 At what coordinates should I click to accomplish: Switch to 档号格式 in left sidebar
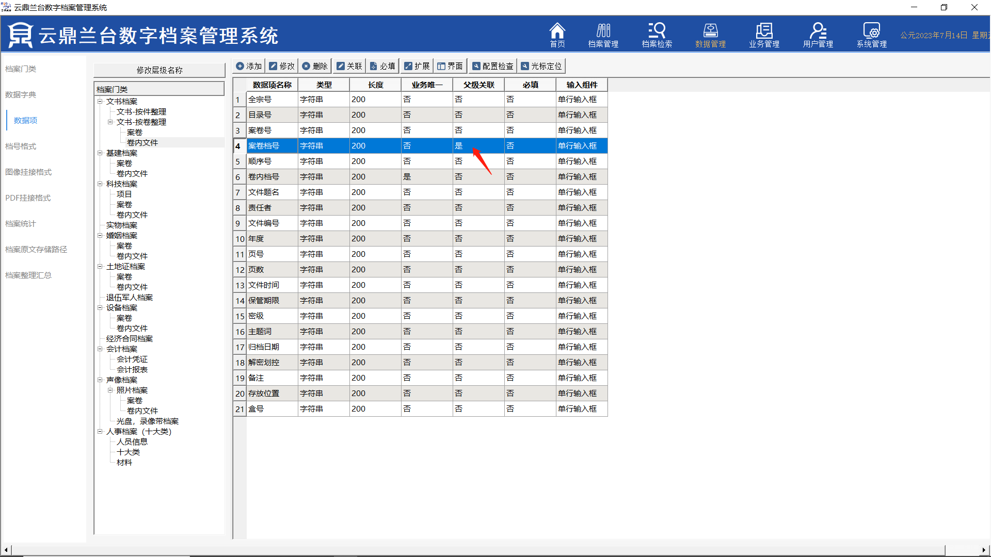(21, 146)
